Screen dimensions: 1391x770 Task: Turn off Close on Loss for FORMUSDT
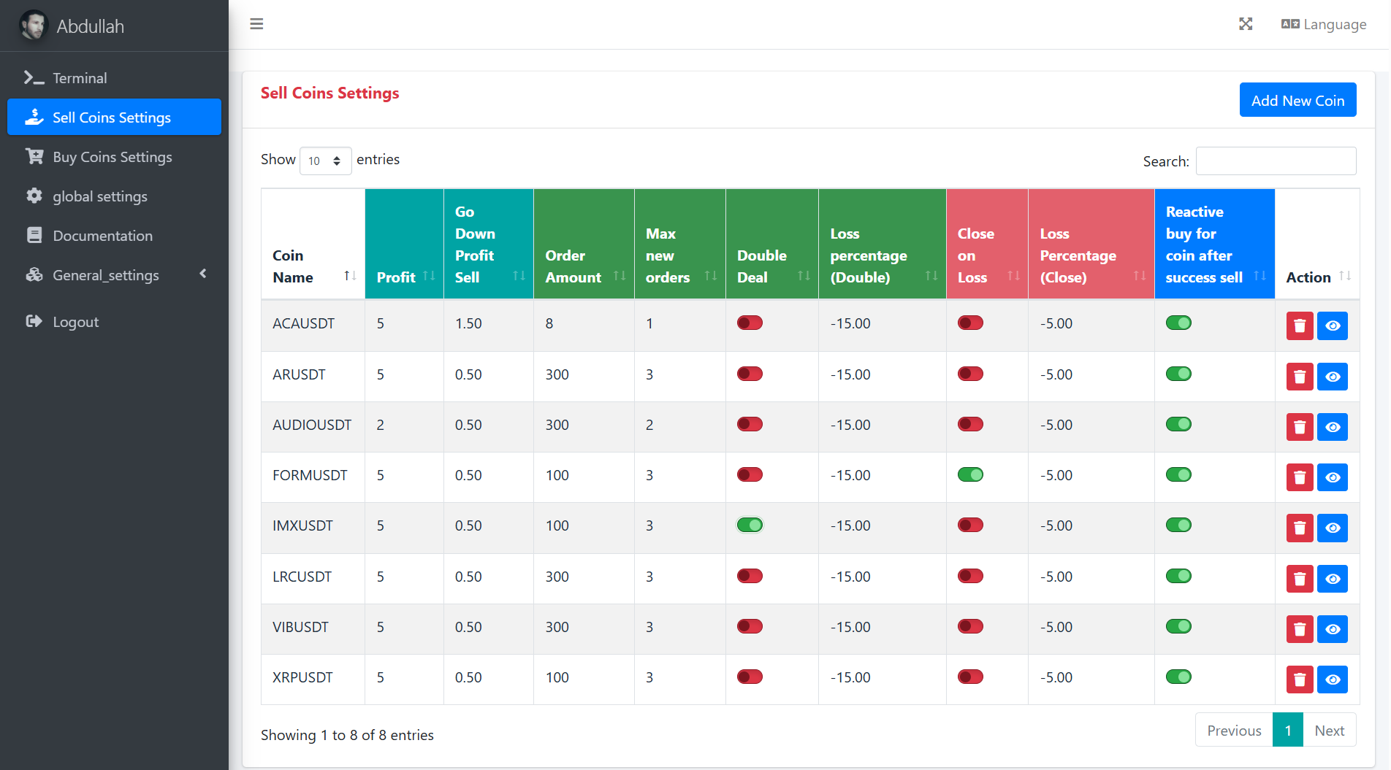coord(970,474)
